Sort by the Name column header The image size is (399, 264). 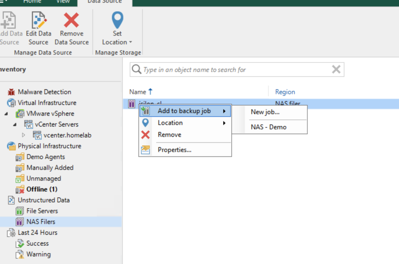(138, 92)
